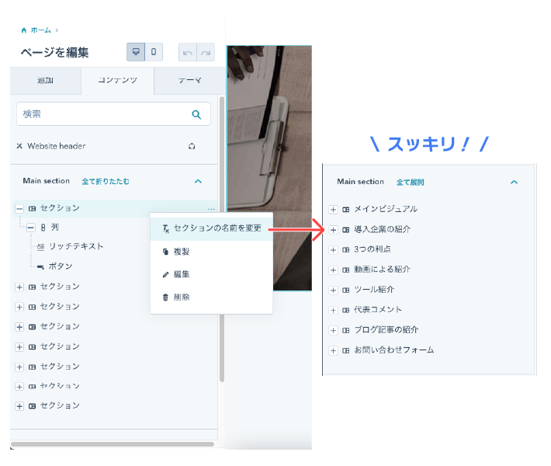Screen dimensions: 551x466
Task: Expand the ブログ記事の紹介 section
Action: click(333, 330)
